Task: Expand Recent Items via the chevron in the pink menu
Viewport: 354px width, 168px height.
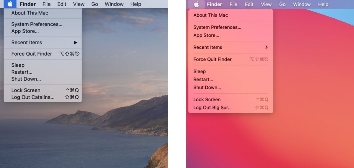Action: tap(266, 47)
